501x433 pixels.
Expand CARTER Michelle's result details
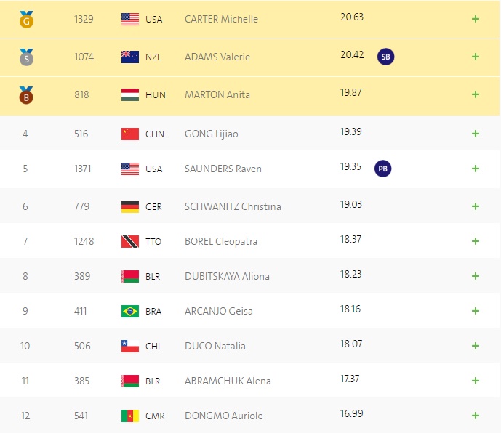pos(476,19)
